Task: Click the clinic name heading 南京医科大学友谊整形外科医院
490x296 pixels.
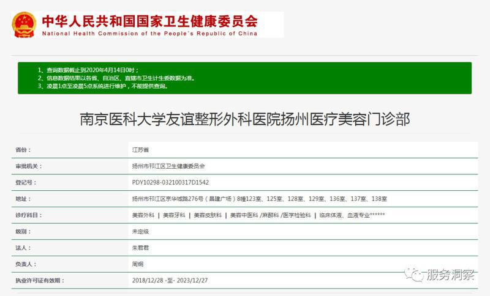Action: pos(245,118)
